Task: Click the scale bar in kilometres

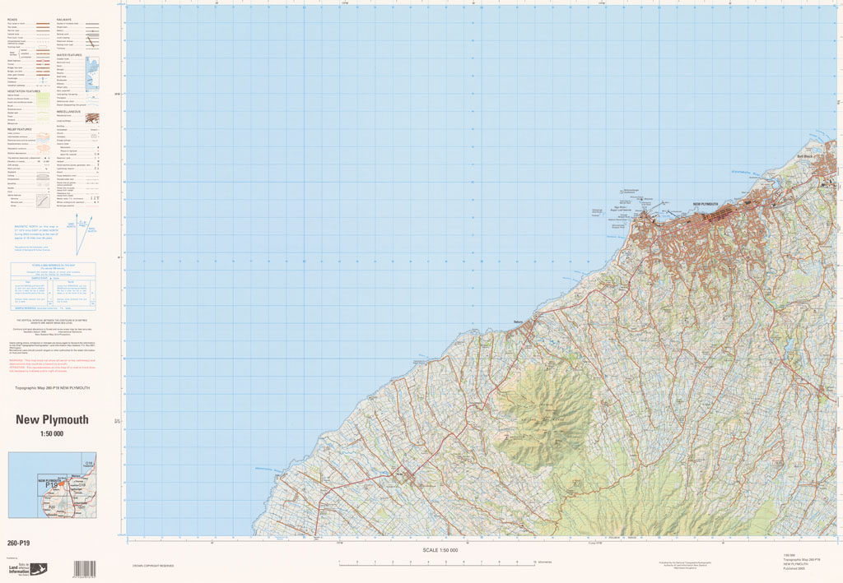Action: 436,563
